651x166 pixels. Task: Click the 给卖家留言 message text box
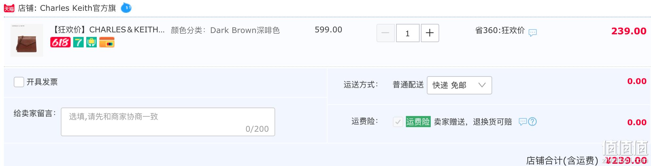168,122
